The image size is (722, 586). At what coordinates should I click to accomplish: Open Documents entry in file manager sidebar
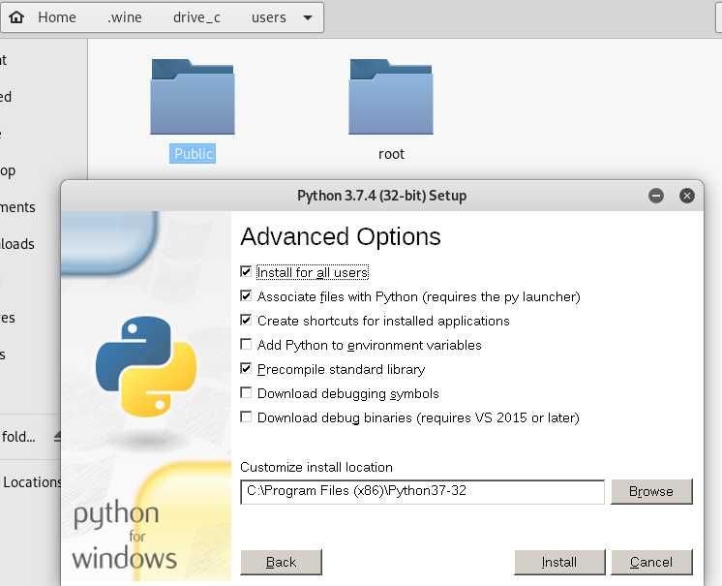click(17, 207)
